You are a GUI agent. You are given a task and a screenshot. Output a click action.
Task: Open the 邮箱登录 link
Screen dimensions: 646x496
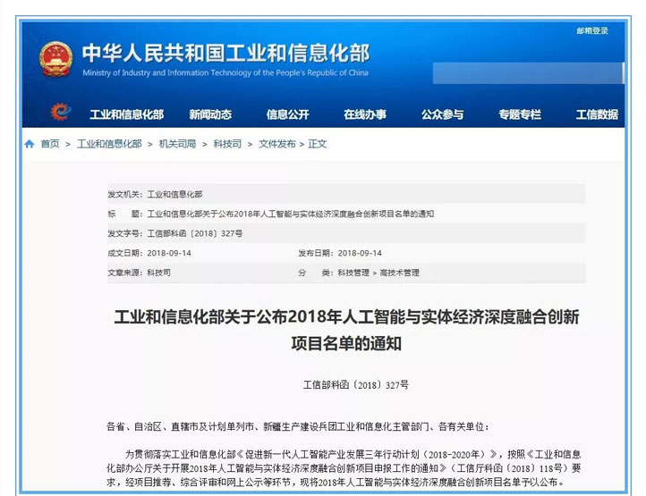592,30
